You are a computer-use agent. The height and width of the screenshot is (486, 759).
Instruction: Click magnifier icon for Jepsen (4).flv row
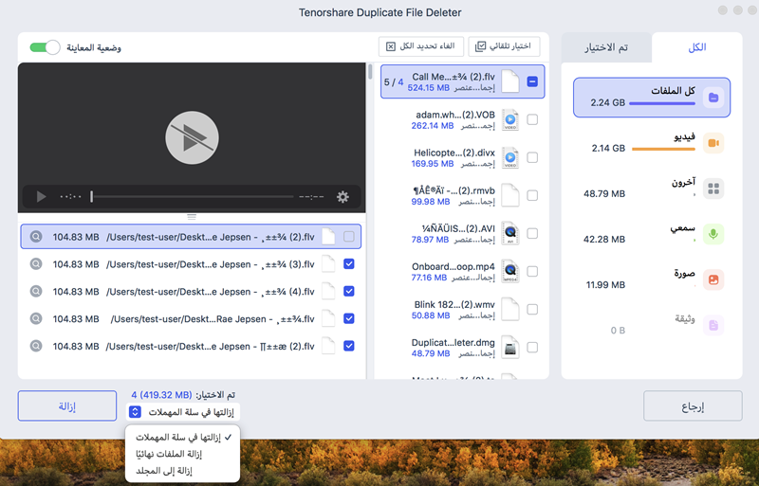[36, 291]
